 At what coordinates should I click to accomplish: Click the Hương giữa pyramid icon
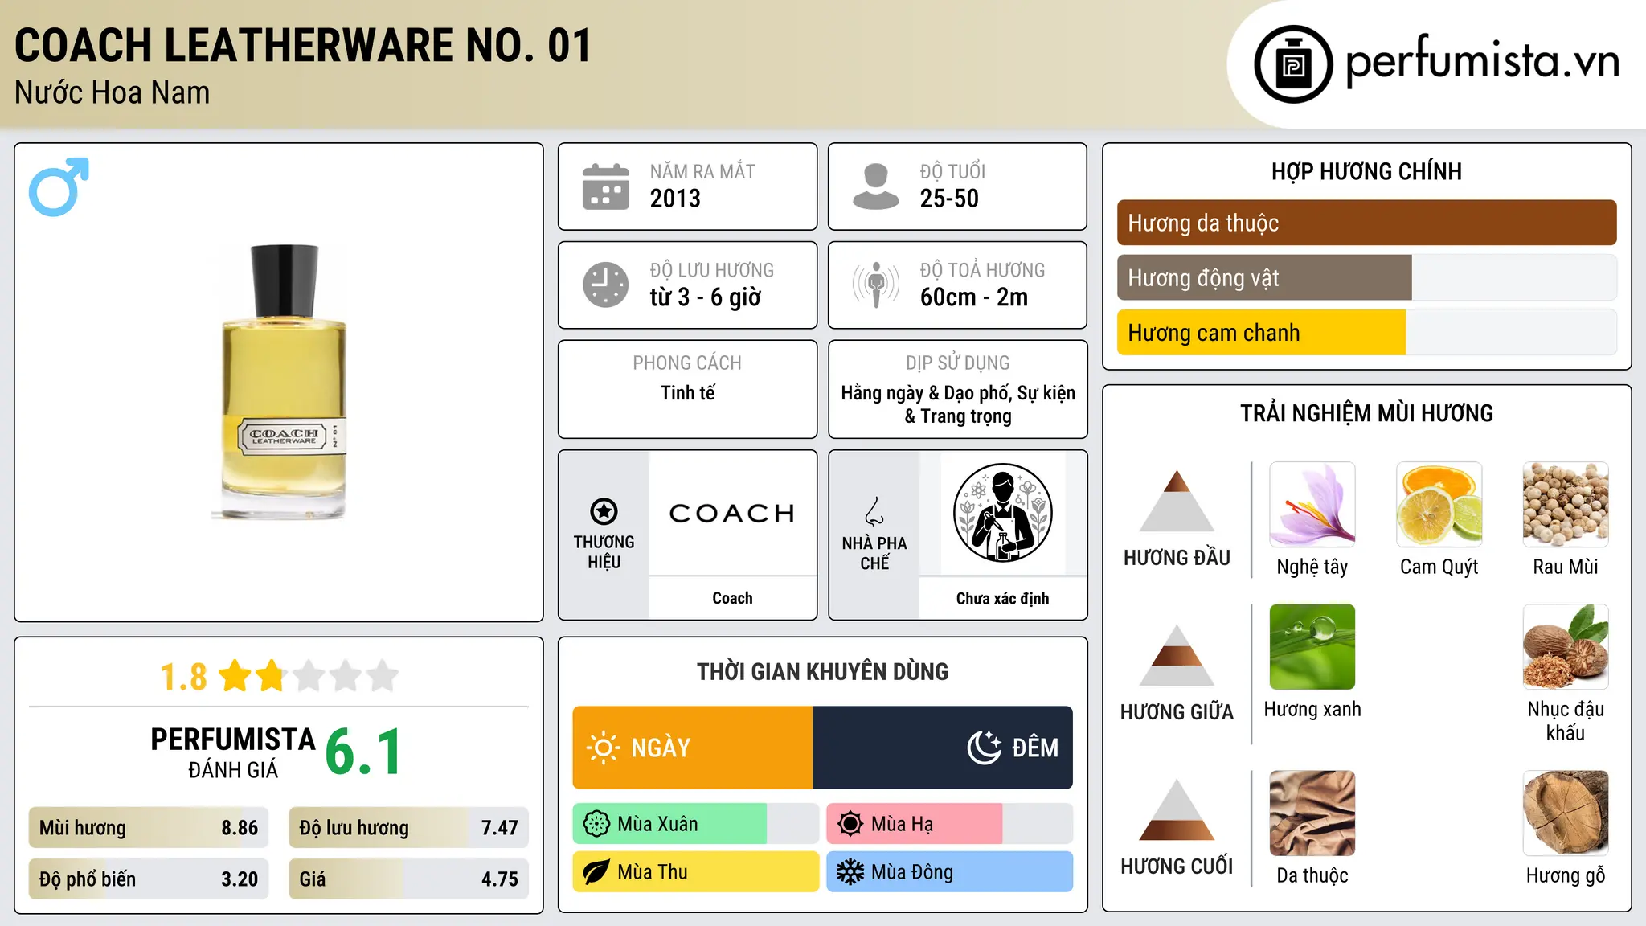(x=1177, y=655)
